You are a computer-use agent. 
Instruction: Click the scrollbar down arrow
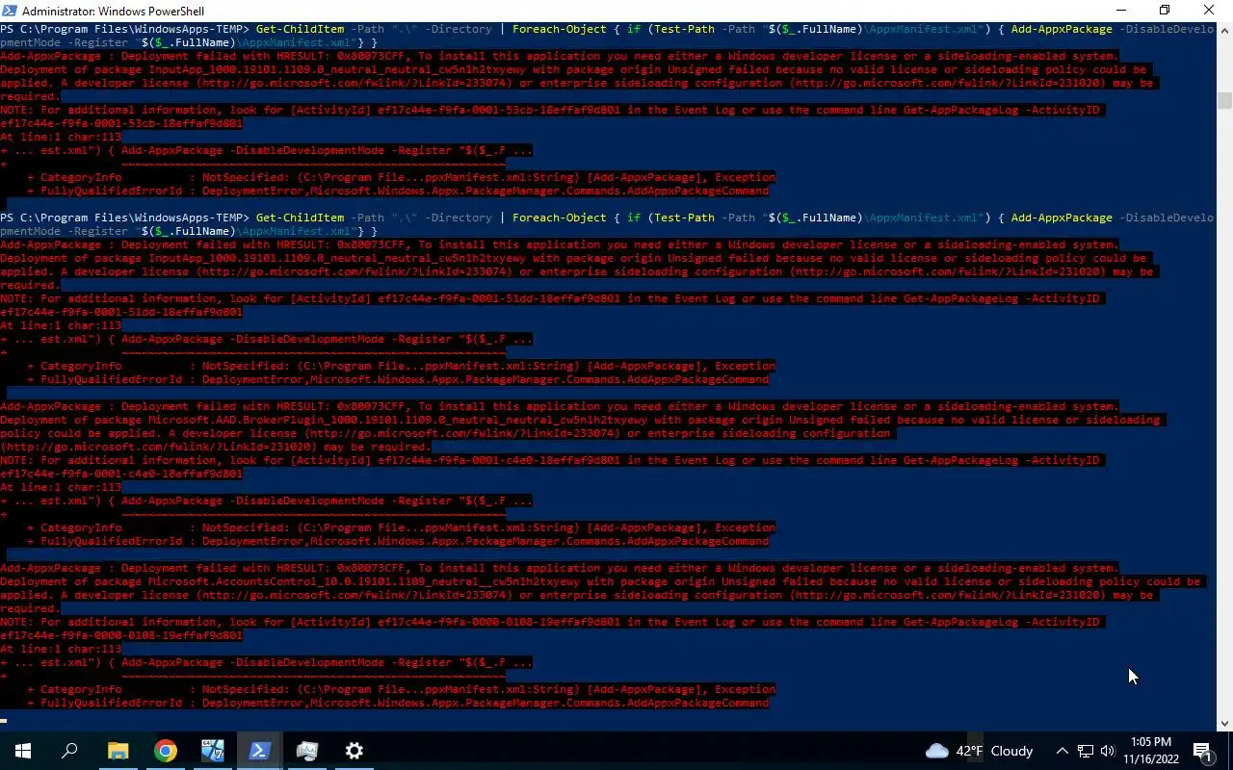pos(1224,724)
